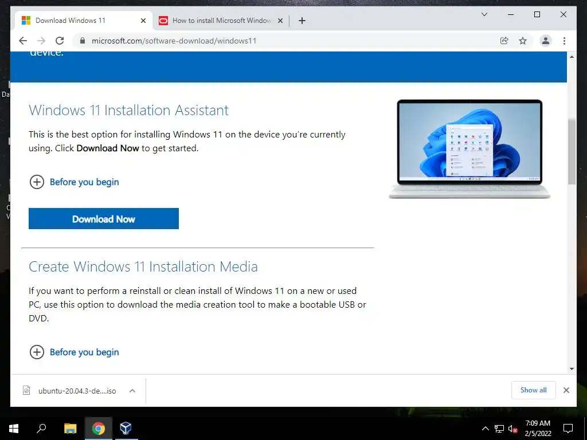
Task: Reload the current page
Action: pos(60,41)
